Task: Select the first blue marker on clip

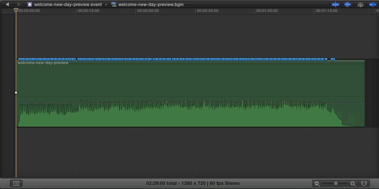Action: (20, 59)
